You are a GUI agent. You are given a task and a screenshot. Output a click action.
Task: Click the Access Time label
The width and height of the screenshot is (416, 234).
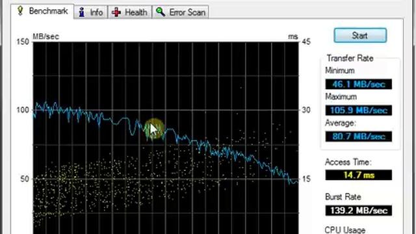point(348,162)
